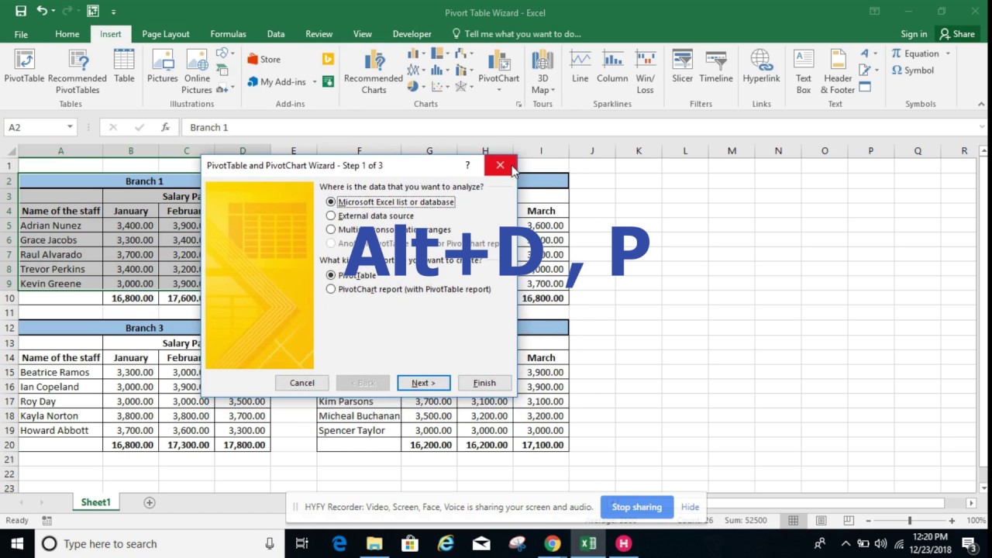The image size is (992, 558).
Task: Click the Tell me search box
Action: (516, 34)
